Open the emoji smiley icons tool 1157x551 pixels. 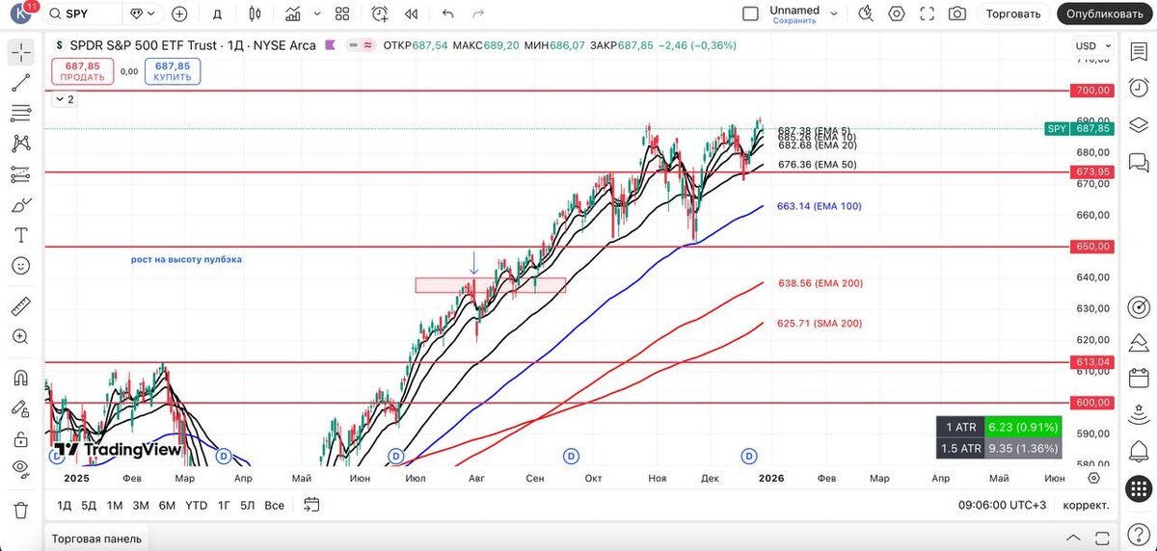(21, 266)
